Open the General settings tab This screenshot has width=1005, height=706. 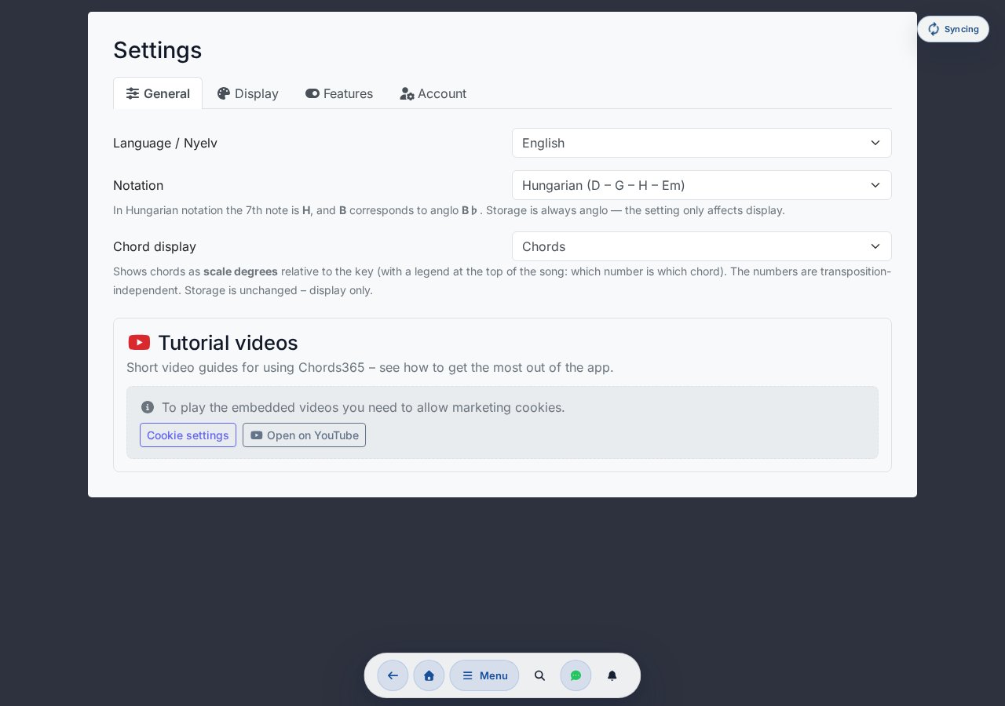tap(158, 93)
